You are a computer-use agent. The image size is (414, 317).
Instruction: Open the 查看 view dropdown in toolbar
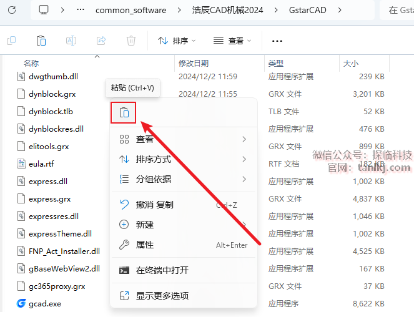pos(232,41)
